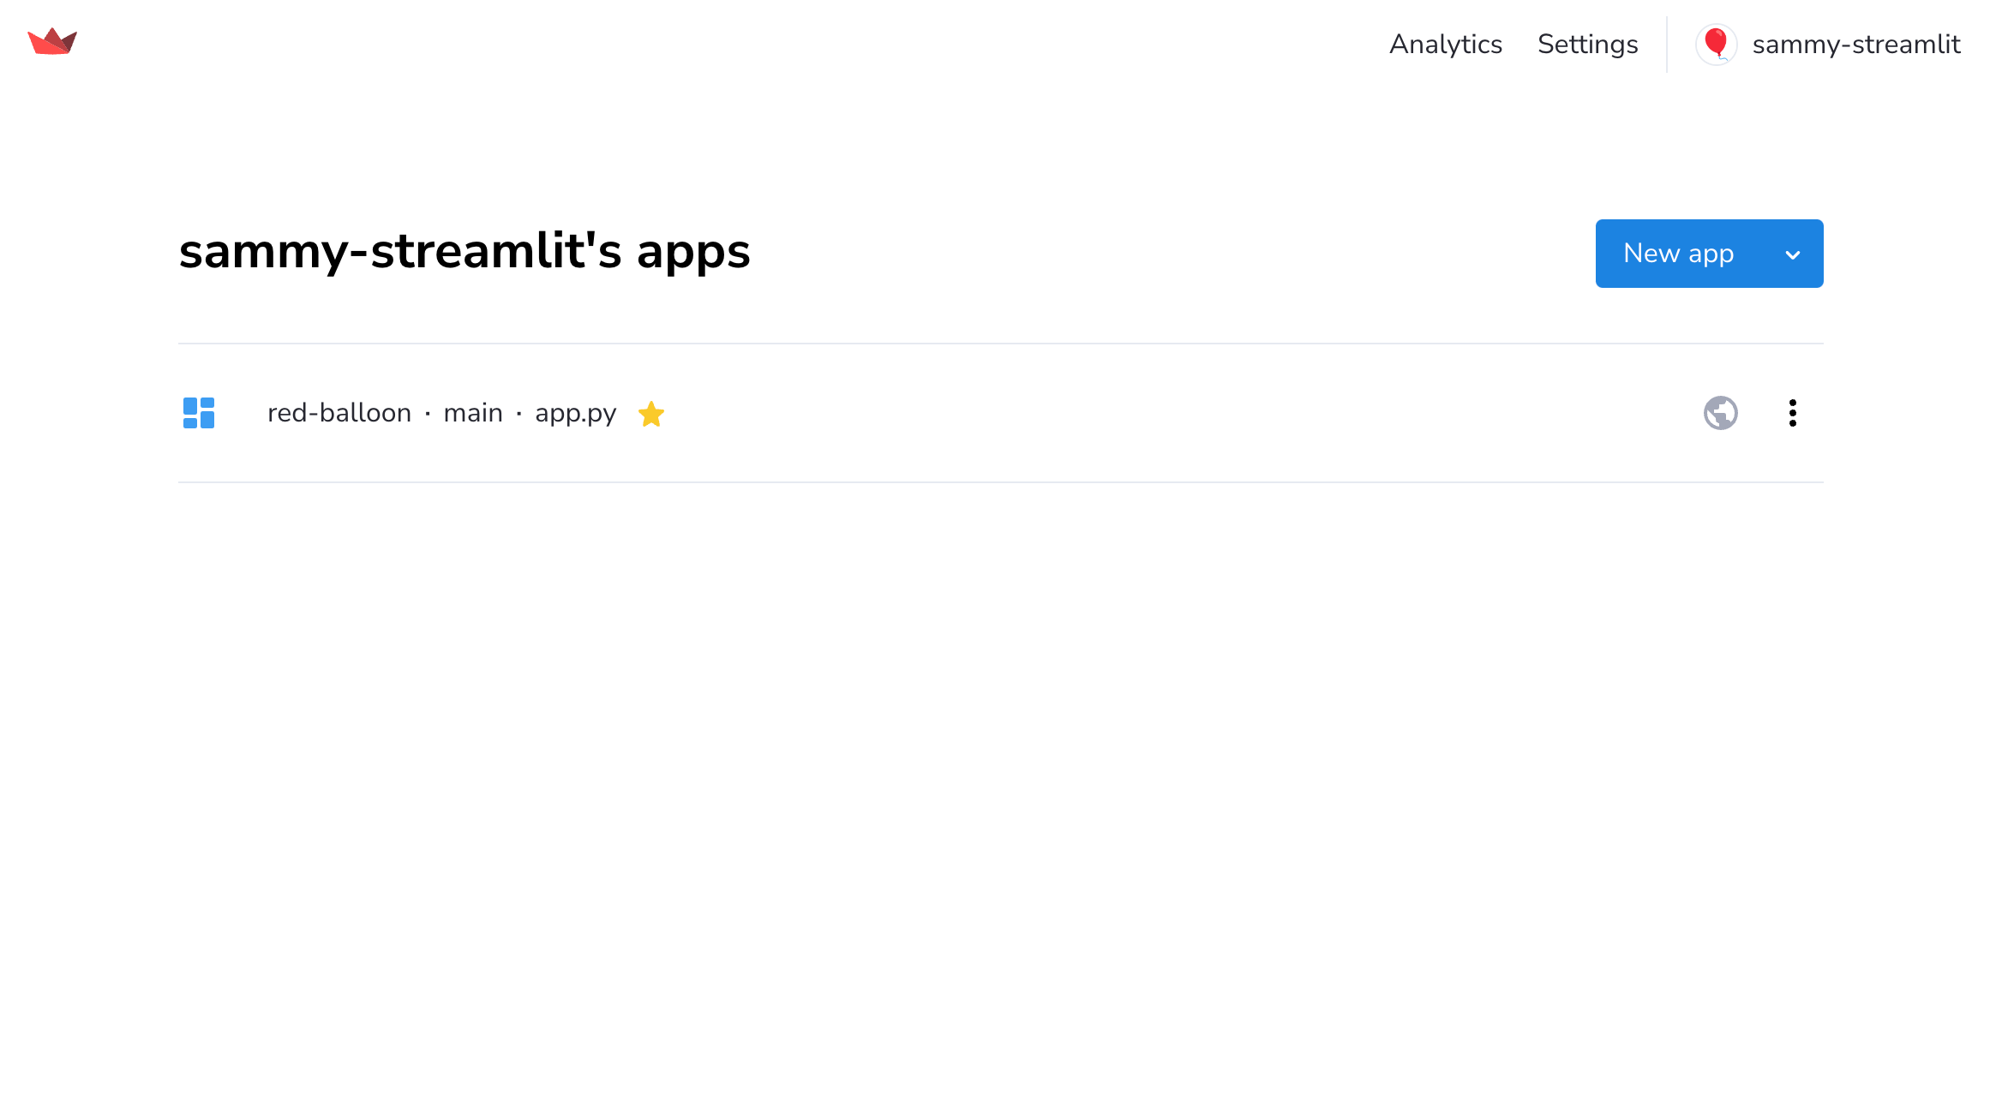Open Settings from the top navigation
This screenshot has width=2002, height=1100.
click(1589, 45)
